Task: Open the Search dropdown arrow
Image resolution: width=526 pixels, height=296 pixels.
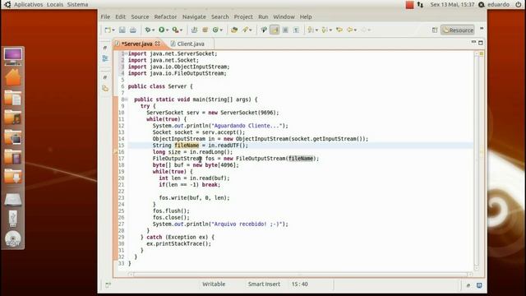Action: click(251, 30)
